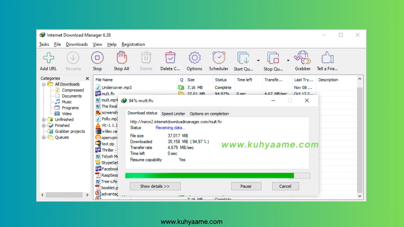Click the file icon of test.zip
Viewport: 404px width, 227px height.
(98, 144)
